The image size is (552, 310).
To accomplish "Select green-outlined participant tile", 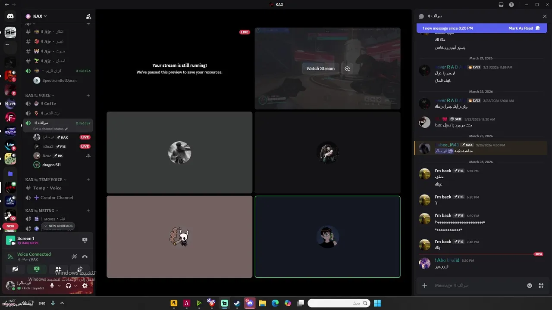I will (x=327, y=237).
